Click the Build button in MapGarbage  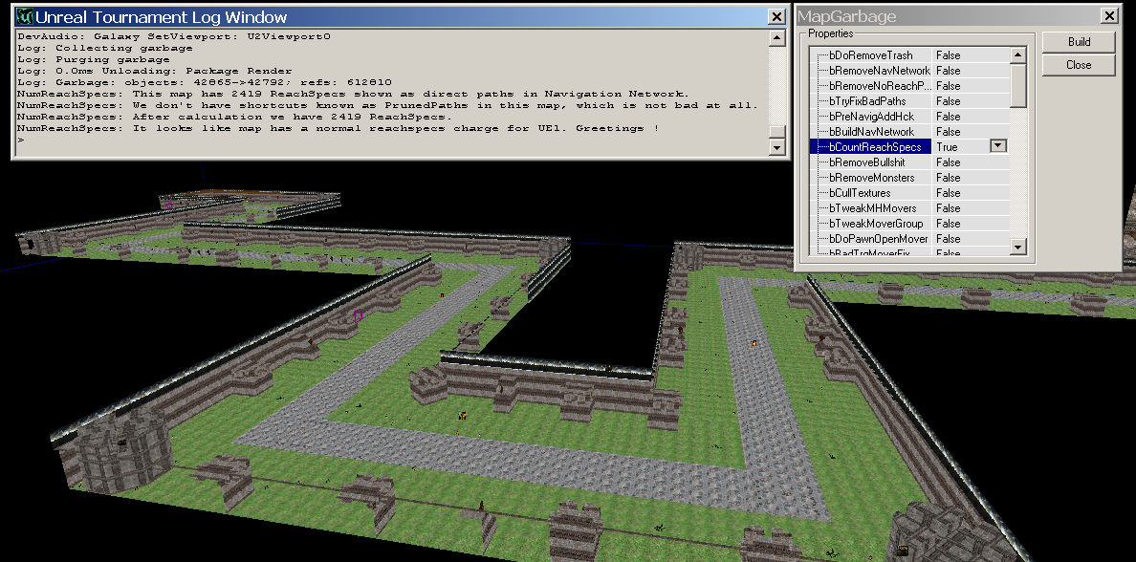(x=1079, y=42)
